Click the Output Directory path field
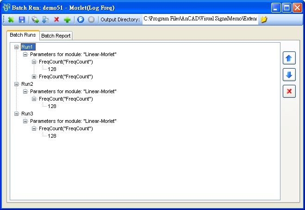The height and width of the screenshot is (210, 305). (199, 19)
